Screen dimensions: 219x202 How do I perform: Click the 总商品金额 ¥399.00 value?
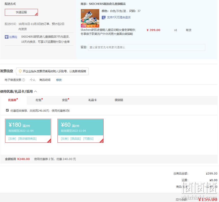pyautogui.click(x=212, y=174)
